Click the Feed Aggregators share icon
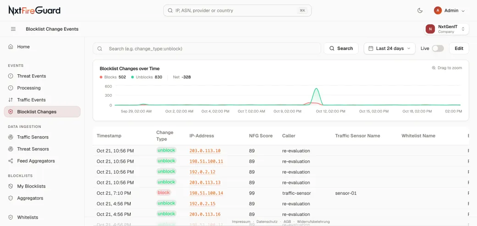This screenshot has width=477, height=226. click(x=11, y=161)
